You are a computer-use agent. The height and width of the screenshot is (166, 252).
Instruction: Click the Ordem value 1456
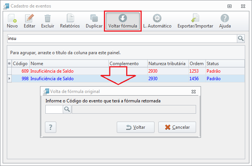point(194,79)
